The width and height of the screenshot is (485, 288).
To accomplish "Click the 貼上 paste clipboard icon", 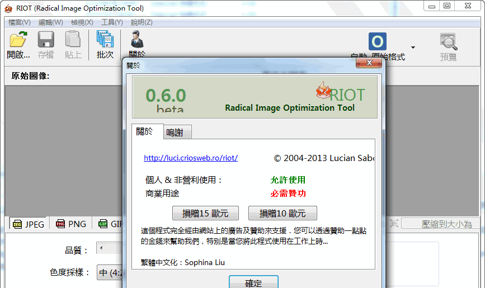I will pyautogui.click(x=73, y=40).
